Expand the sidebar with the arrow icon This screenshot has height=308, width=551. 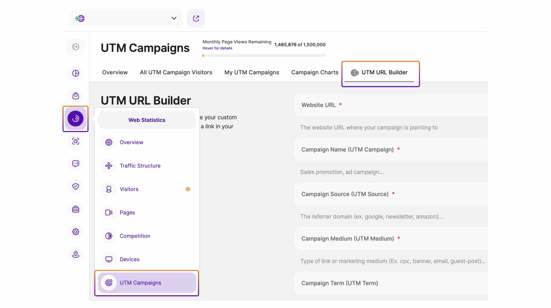pos(76,47)
